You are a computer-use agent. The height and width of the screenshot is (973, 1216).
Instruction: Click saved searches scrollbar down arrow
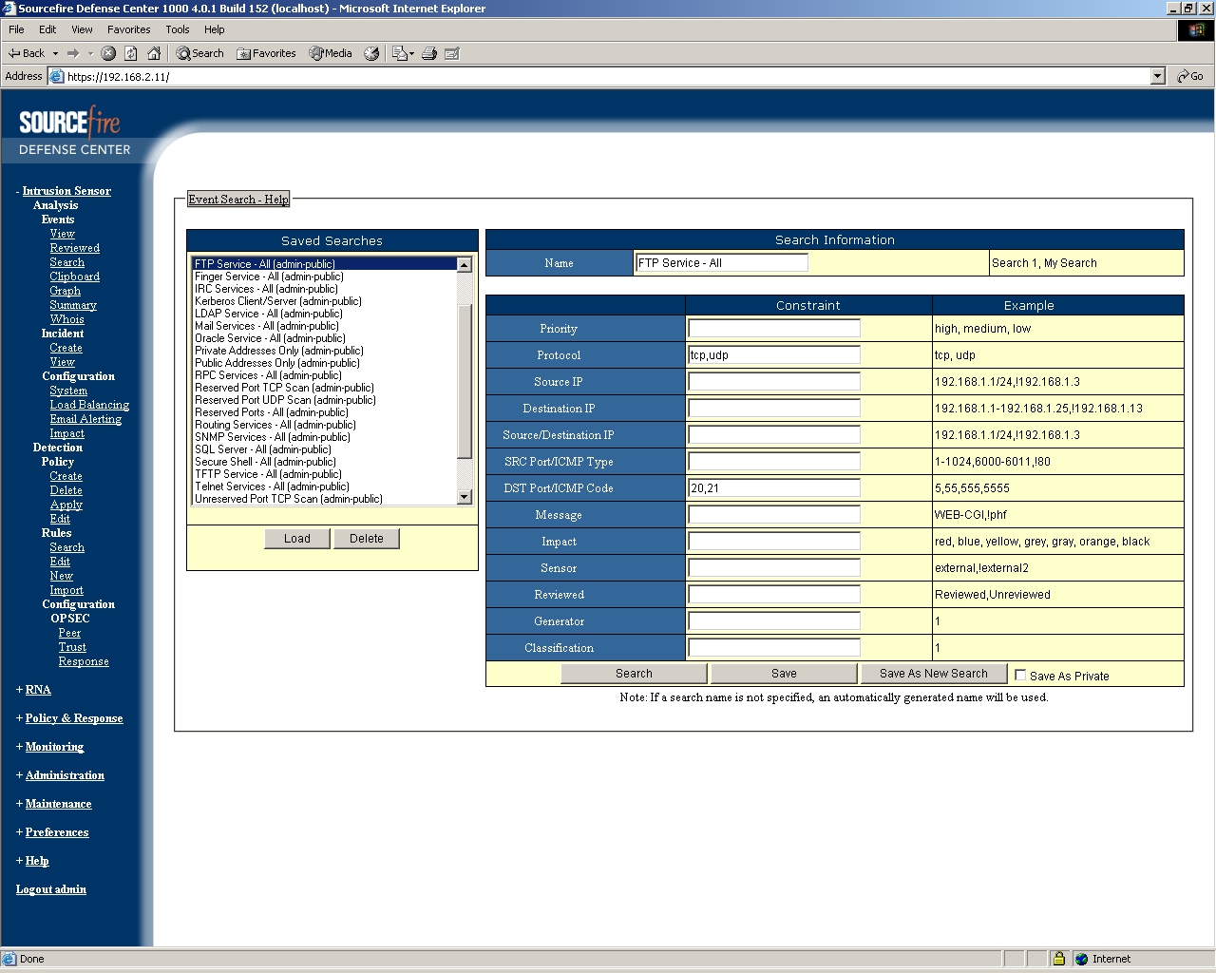pos(465,497)
